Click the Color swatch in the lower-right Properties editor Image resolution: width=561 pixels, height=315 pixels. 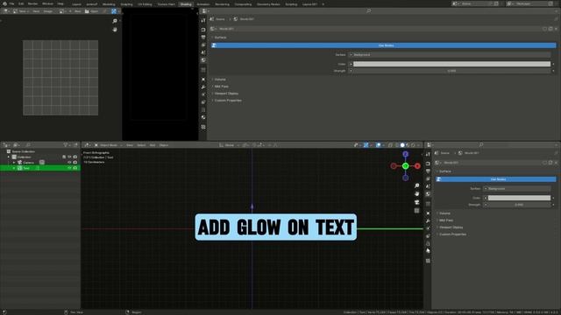519,198
